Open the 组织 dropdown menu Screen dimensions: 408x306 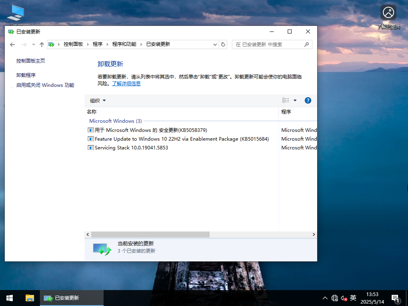coord(97,100)
